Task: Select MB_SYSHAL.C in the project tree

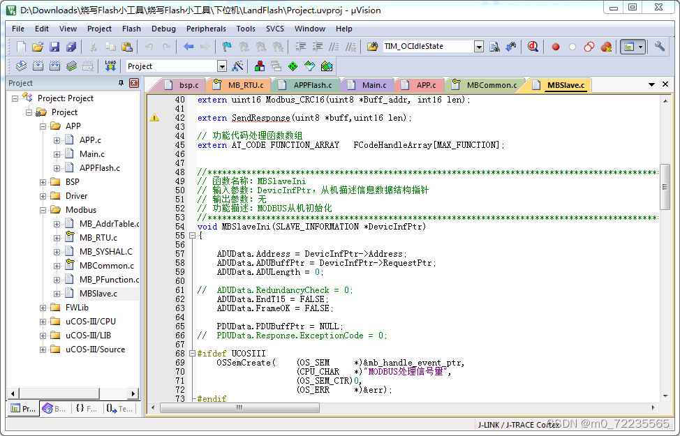Action: [x=106, y=251]
